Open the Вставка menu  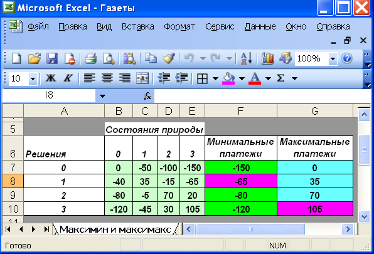click(x=138, y=26)
